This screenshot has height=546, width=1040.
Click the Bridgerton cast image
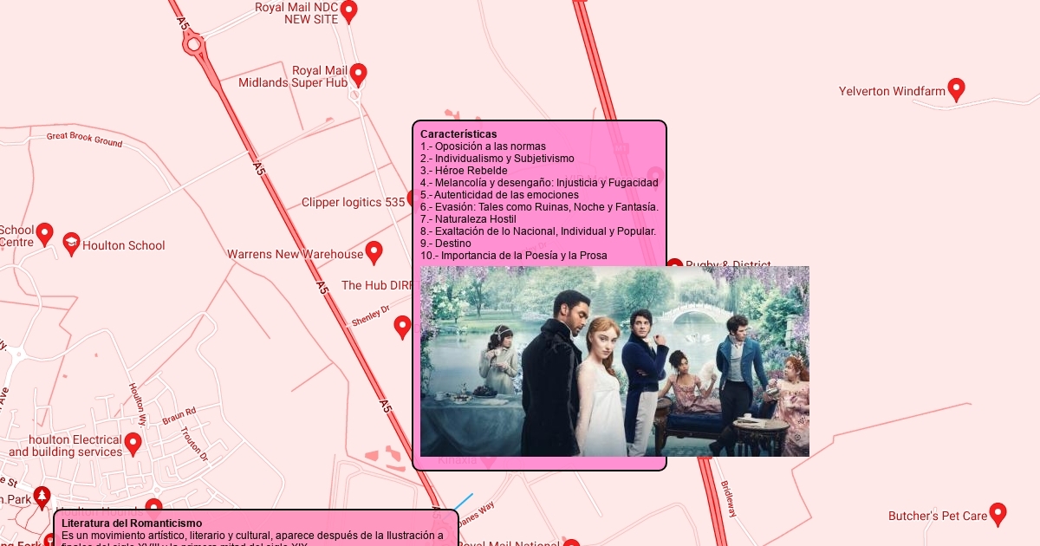(x=614, y=361)
